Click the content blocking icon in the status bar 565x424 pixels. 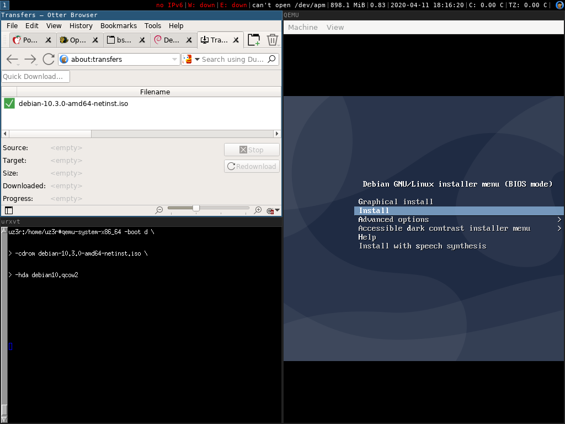(270, 211)
